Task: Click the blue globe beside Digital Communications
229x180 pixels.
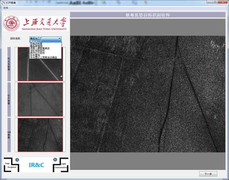Action: [55, 159]
